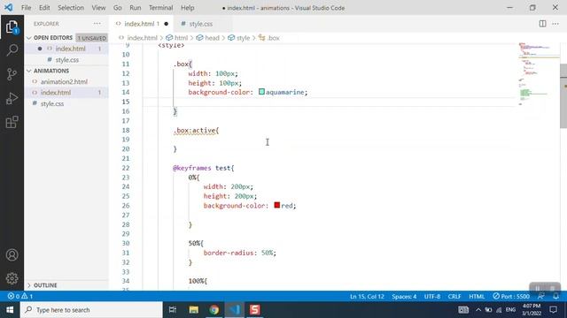Open the Help menu
The image size is (567, 318).
(x=187, y=8)
